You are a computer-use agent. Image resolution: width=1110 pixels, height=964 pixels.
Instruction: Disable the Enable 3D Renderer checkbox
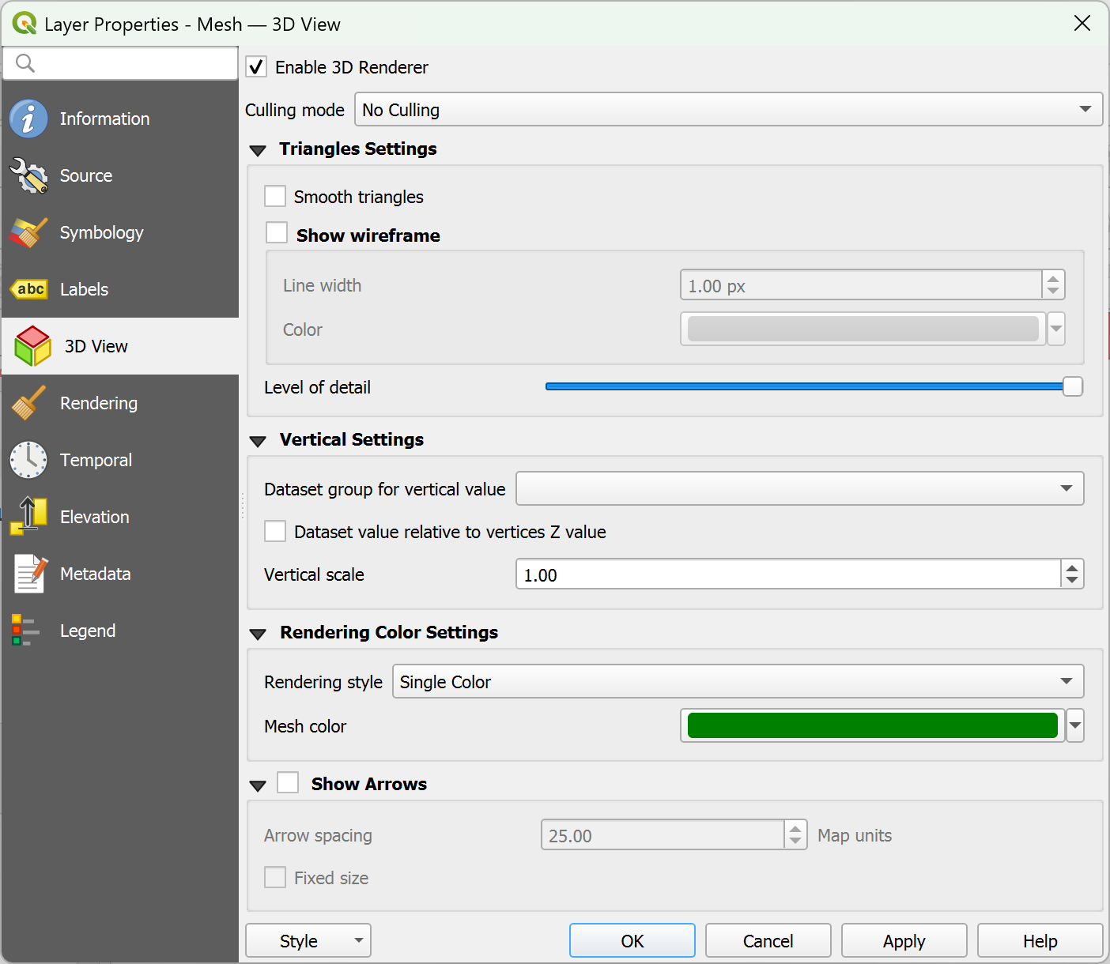pos(256,67)
